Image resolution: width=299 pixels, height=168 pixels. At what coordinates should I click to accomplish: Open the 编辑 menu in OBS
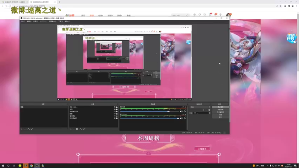click(x=29, y=21)
